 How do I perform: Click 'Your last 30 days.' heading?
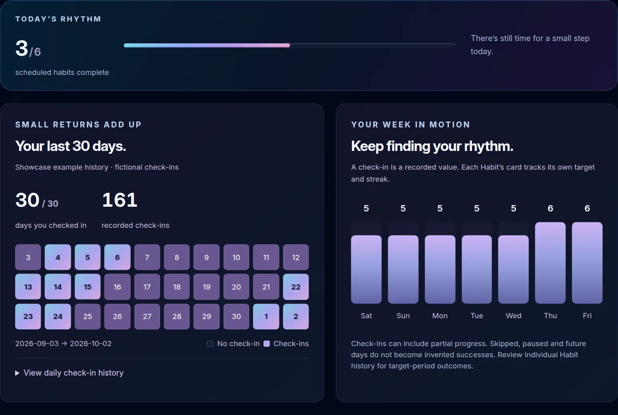click(71, 146)
